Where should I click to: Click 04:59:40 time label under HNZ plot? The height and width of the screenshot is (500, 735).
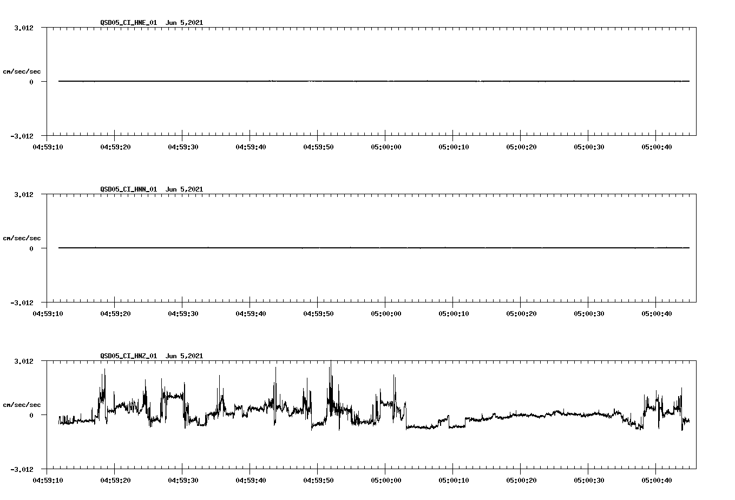coord(250,480)
